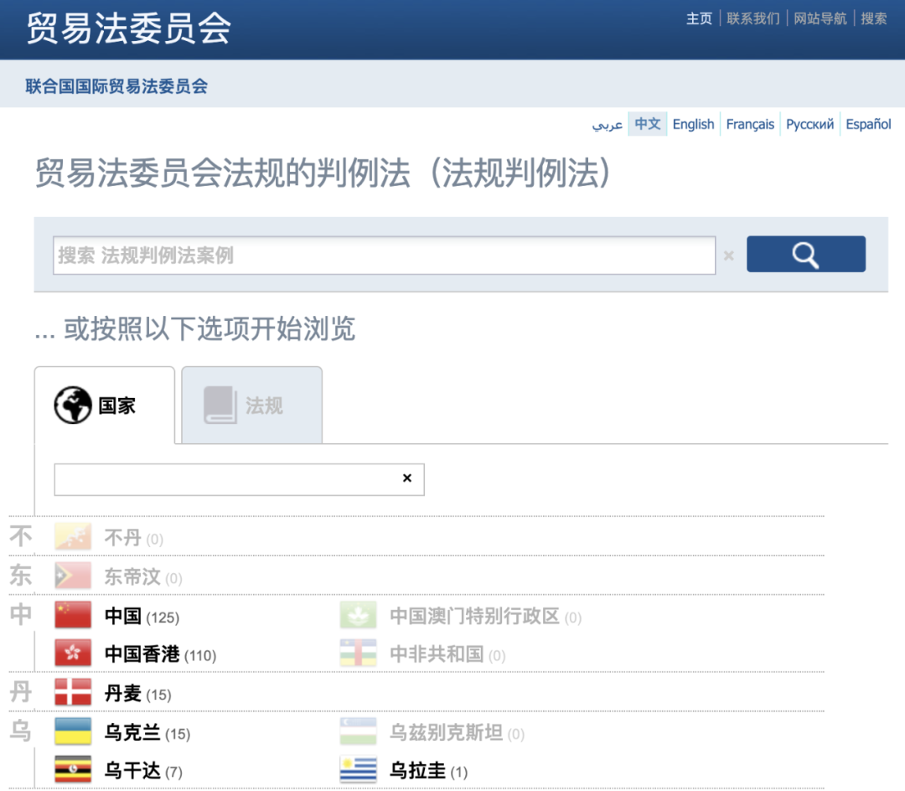The image size is (905, 791).
Task: Open 乌干达 (7) cases
Action: tap(143, 771)
